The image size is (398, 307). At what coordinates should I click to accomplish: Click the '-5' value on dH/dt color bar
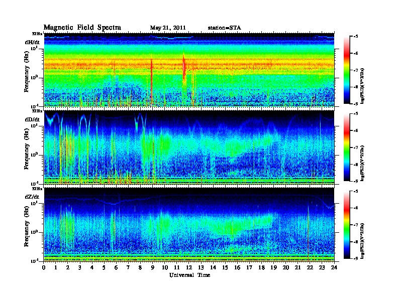point(356,37)
